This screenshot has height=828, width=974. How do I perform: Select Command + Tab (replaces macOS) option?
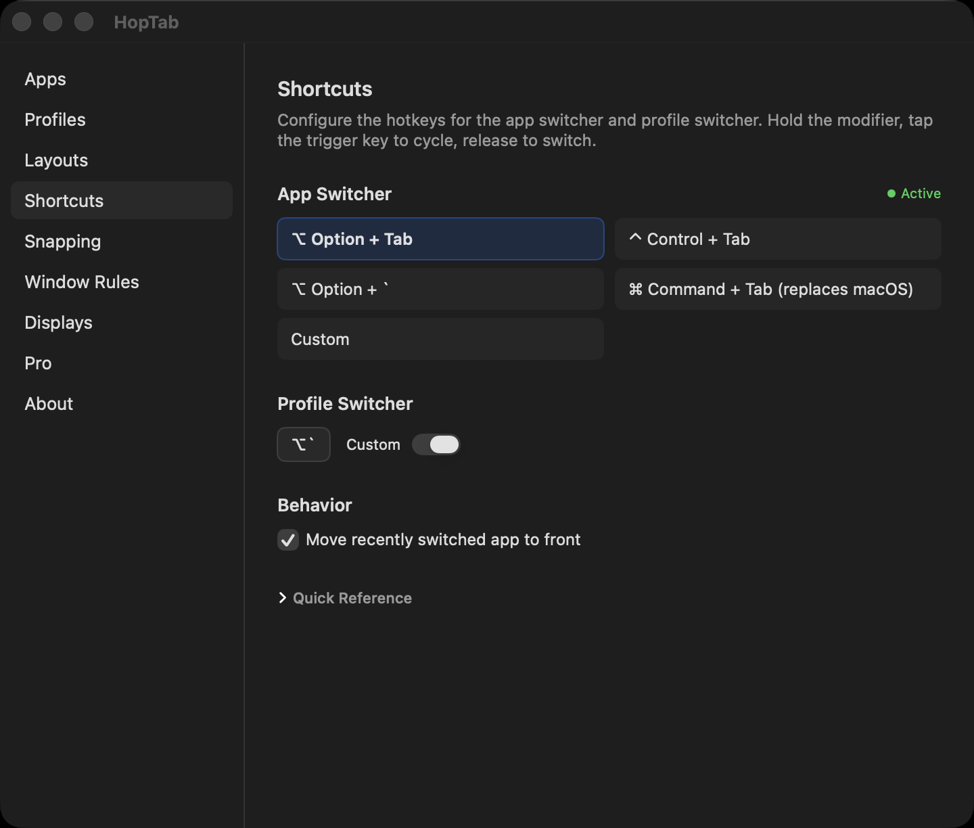pyautogui.click(x=778, y=289)
